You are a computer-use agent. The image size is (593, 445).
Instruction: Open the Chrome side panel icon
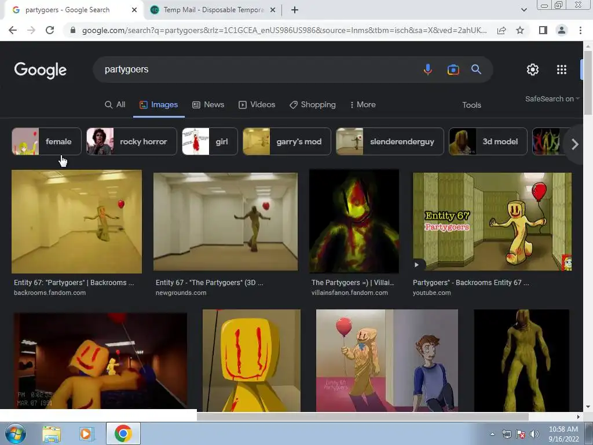pos(543,30)
